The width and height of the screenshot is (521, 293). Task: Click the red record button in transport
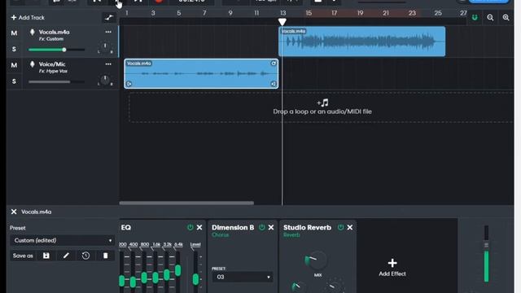[x=159, y=2]
